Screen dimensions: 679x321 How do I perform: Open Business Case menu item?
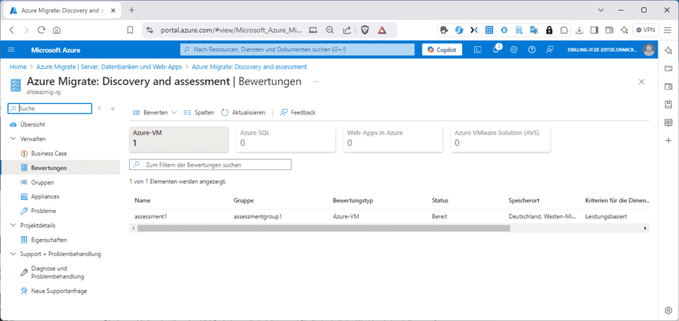point(49,154)
